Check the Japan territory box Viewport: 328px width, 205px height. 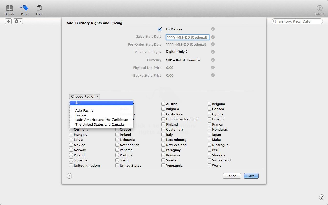209,135
